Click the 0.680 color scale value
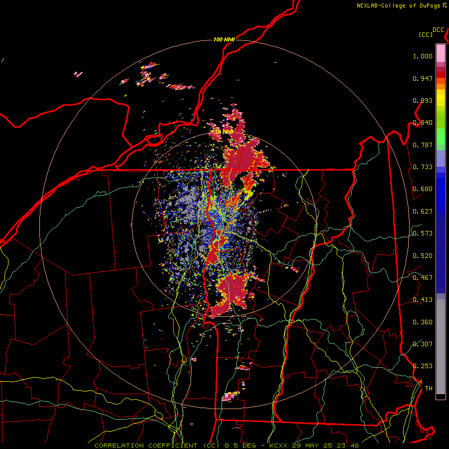 [423, 189]
